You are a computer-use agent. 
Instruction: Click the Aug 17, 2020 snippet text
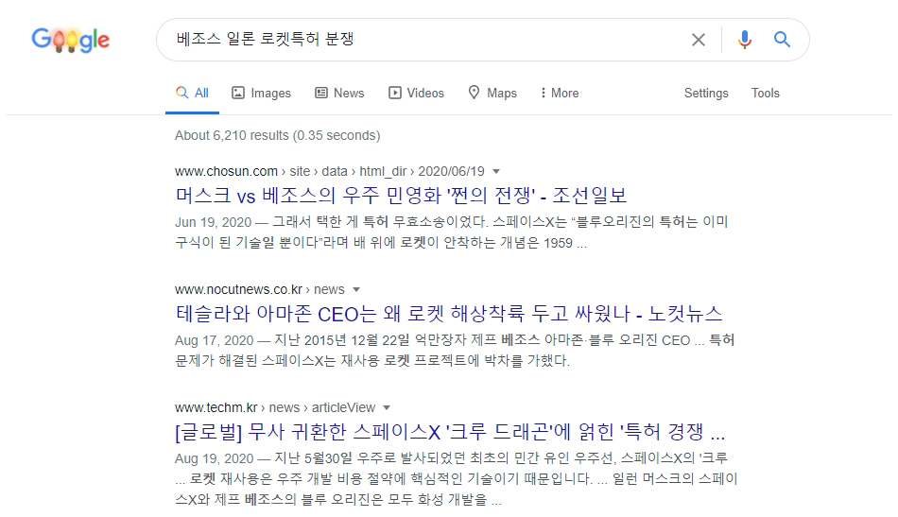(x=455, y=351)
